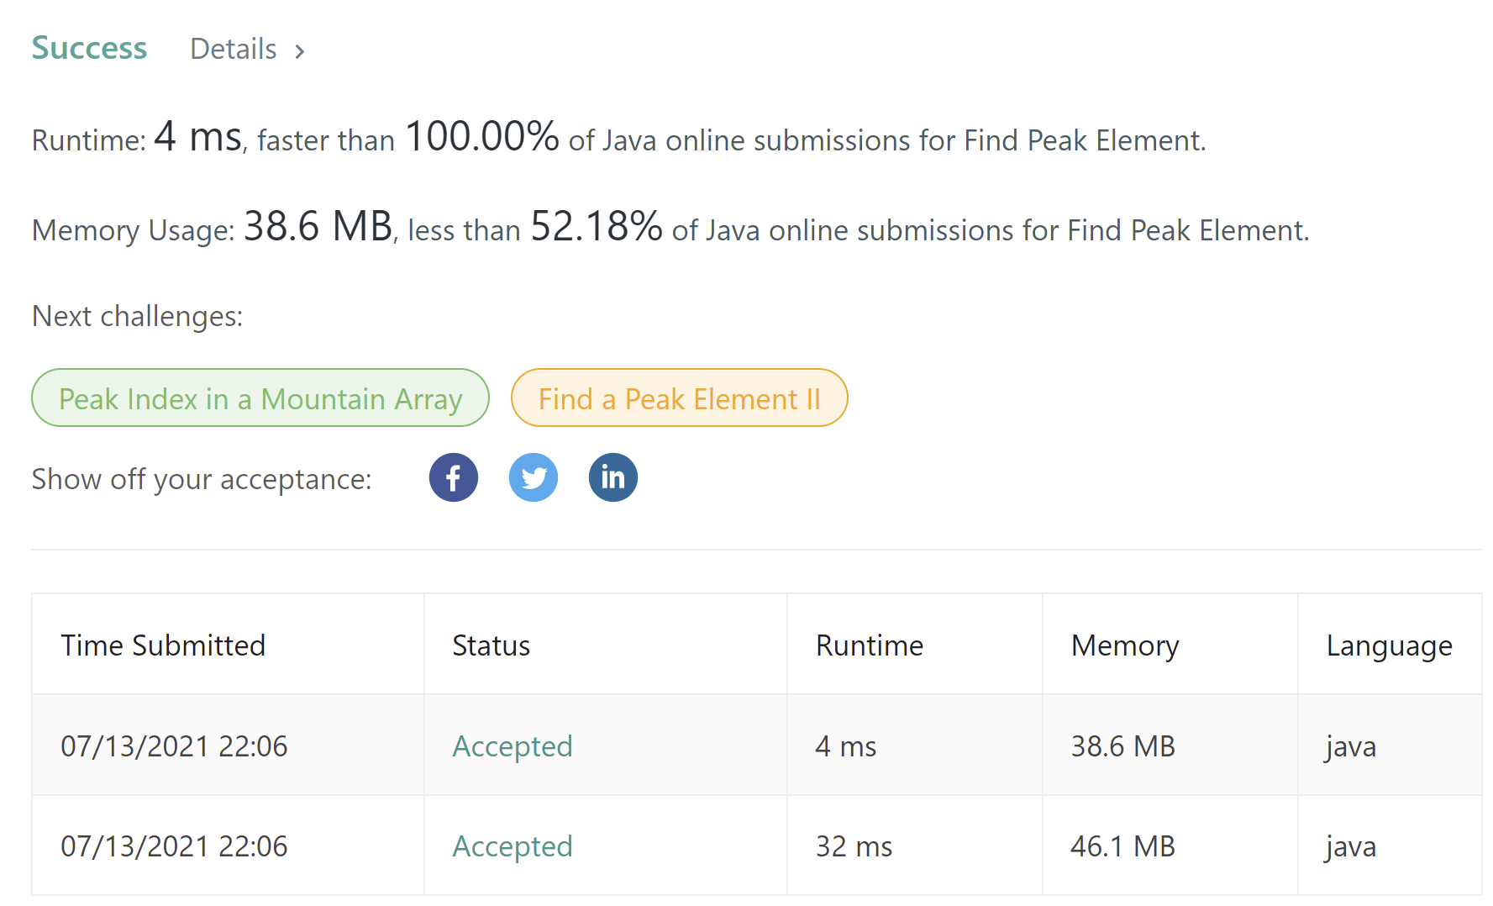The height and width of the screenshot is (906, 1493).
Task: Open the Accepted submission with 4 ms runtime
Action: click(513, 746)
